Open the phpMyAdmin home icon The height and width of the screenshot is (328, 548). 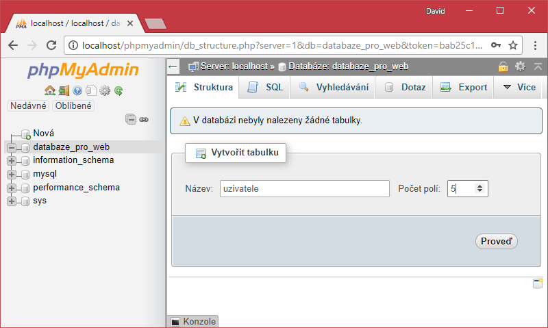point(50,91)
